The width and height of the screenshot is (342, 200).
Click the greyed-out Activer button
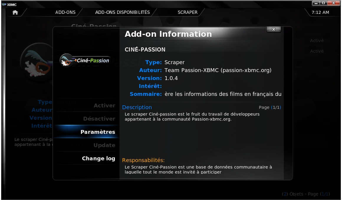[87, 106]
